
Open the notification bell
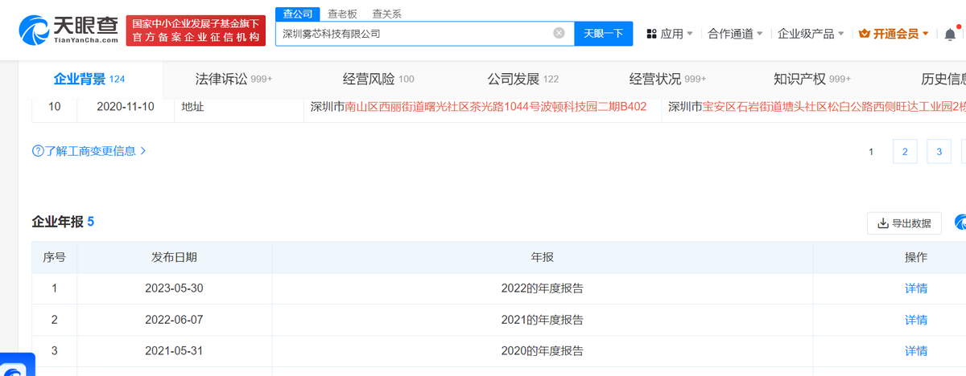(951, 34)
